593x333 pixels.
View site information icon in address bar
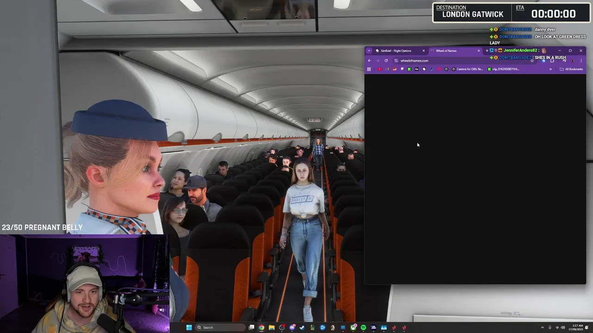(x=396, y=61)
